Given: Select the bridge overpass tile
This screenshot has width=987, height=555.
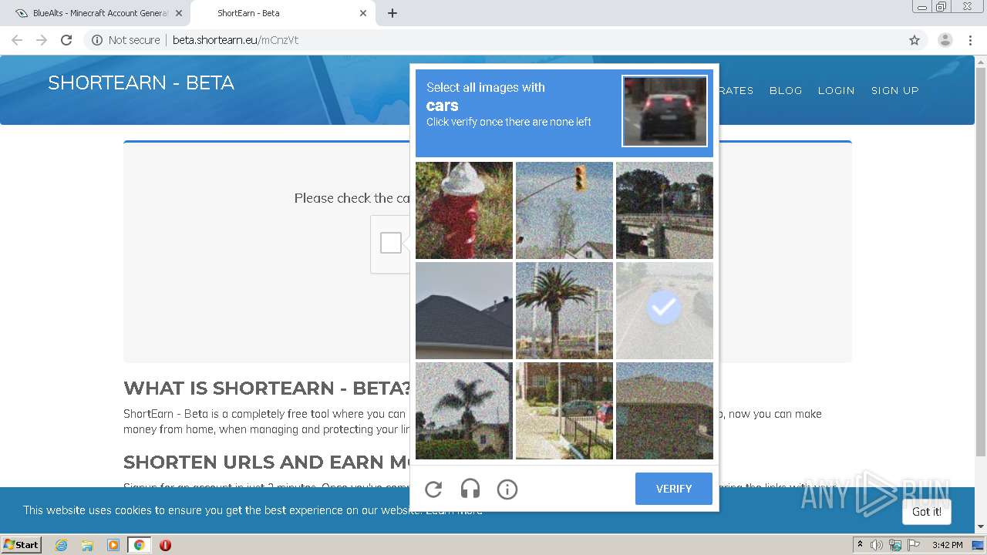Looking at the screenshot, I should coord(665,210).
